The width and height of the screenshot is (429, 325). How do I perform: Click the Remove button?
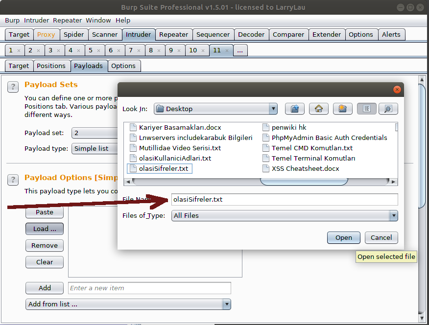click(45, 245)
